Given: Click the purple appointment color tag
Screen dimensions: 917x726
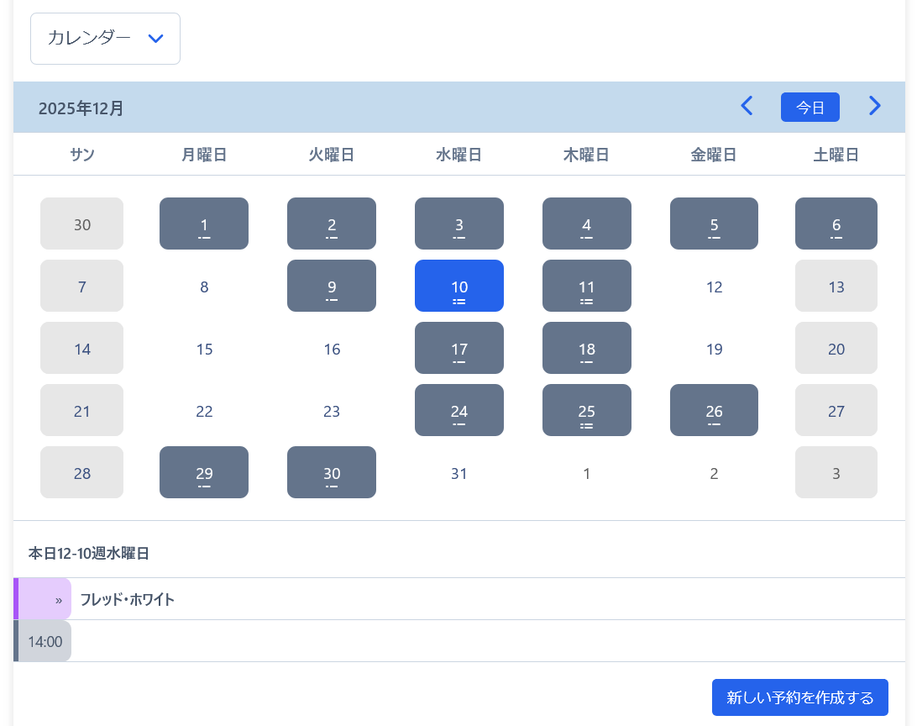Looking at the screenshot, I should pyautogui.click(x=16, y=599).
